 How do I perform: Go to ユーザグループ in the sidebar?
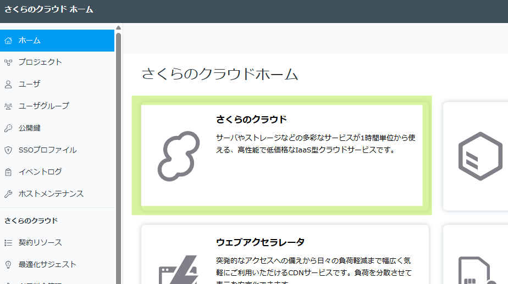(x=43, y=106)
